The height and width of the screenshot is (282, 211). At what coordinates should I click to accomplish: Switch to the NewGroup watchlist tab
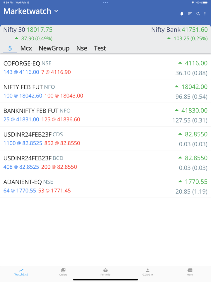click(54, 48)
